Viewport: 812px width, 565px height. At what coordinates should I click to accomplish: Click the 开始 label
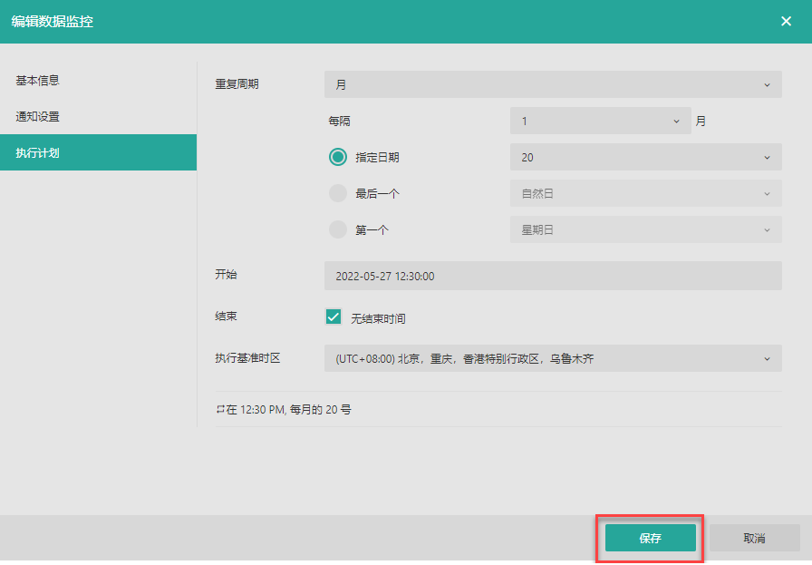click(226, 274)
